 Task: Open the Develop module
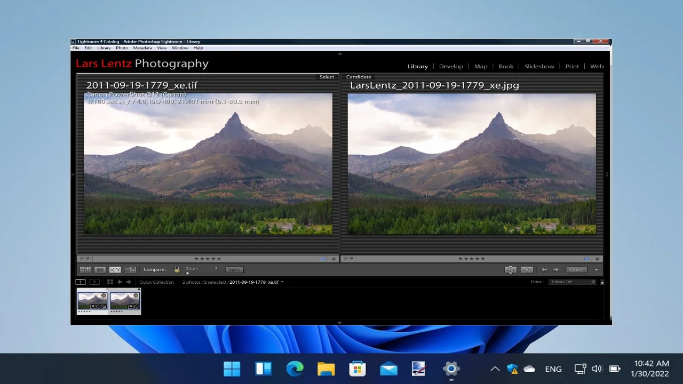(451, 67)
